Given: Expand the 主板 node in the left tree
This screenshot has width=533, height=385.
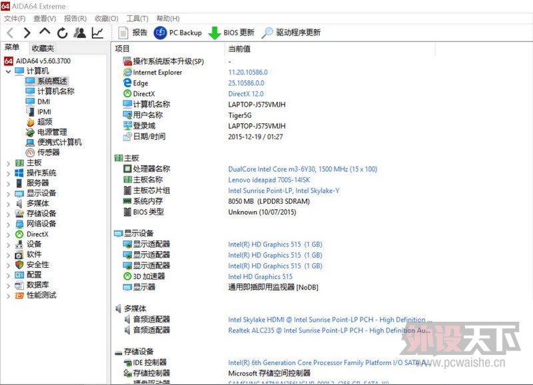Looking at the screenshot, I should click(x=9, y=163).
